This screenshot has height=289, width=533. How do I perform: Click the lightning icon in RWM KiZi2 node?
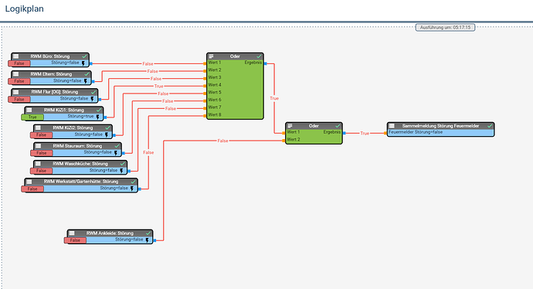pyautogui.click(x=107, y=135)
